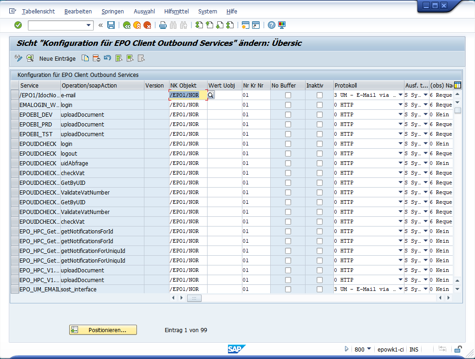Go to first page icon
Screen dimensions: 475x359
coord(199,25)
